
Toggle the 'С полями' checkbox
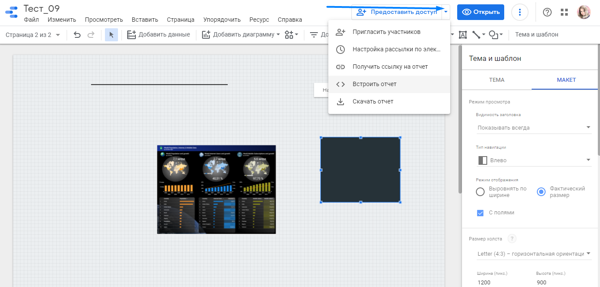[480, 213]
